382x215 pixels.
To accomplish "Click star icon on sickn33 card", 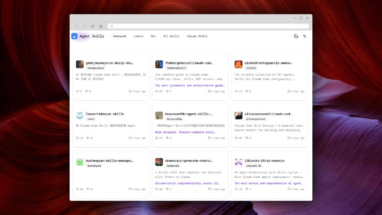I will tap(236, 91).
